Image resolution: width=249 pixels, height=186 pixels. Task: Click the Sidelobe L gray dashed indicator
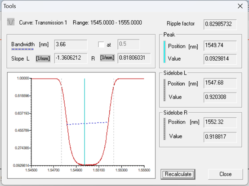pos(165,90)
